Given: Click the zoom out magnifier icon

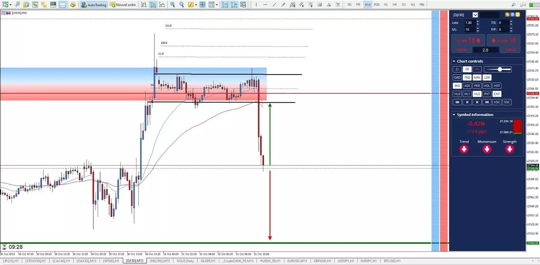Looking at the screenshot, I should point(181,5).
